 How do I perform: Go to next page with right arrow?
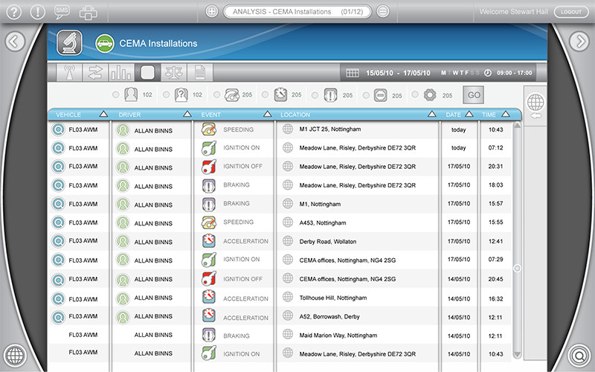point(579,42)
